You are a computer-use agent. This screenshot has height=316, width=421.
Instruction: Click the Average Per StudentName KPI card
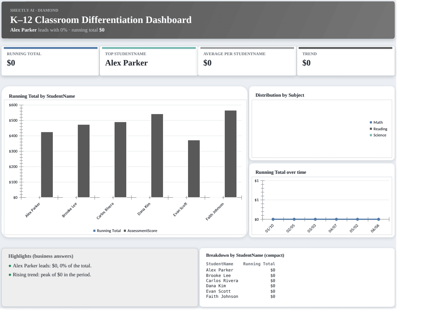coord(247,61)
